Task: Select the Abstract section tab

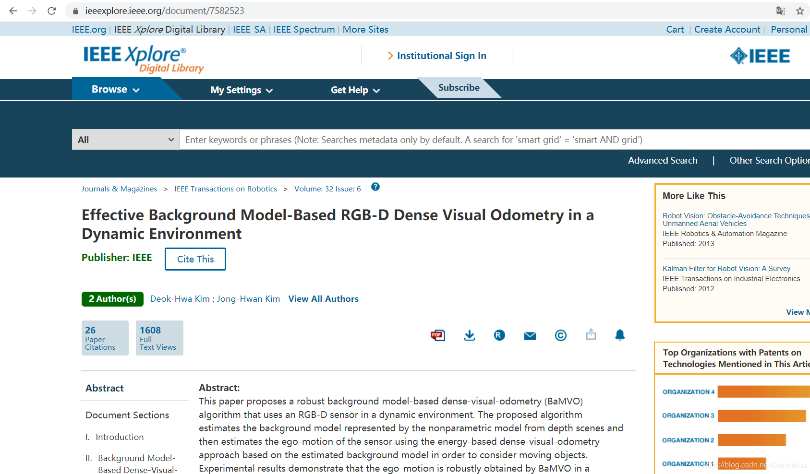Action: (105, 388)
